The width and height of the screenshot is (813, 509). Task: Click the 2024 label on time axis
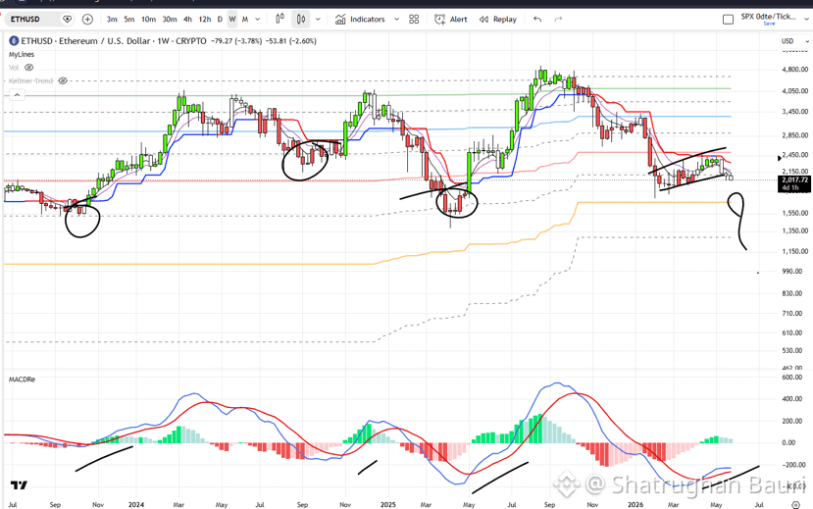(x=136, y=504)
